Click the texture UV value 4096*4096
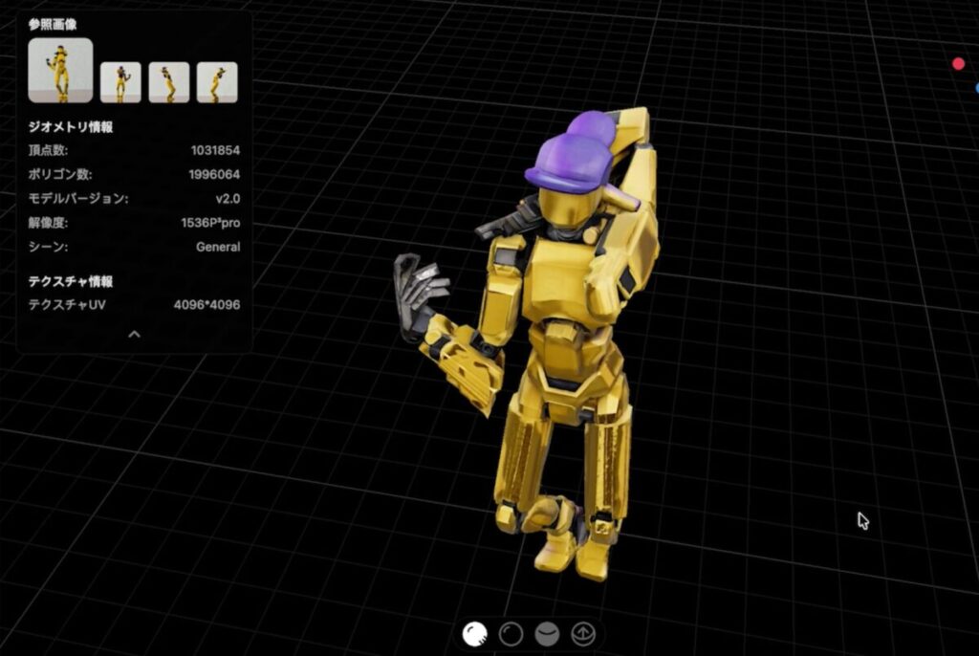 (x=207, y=305)
